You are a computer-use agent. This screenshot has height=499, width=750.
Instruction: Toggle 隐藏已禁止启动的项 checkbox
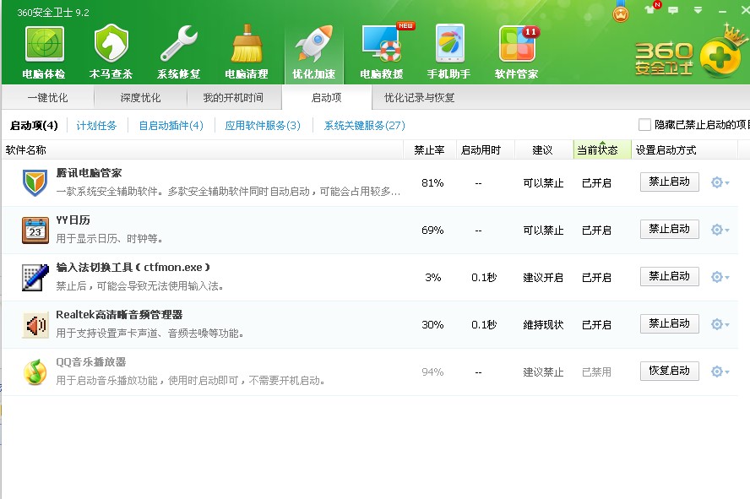644,125
